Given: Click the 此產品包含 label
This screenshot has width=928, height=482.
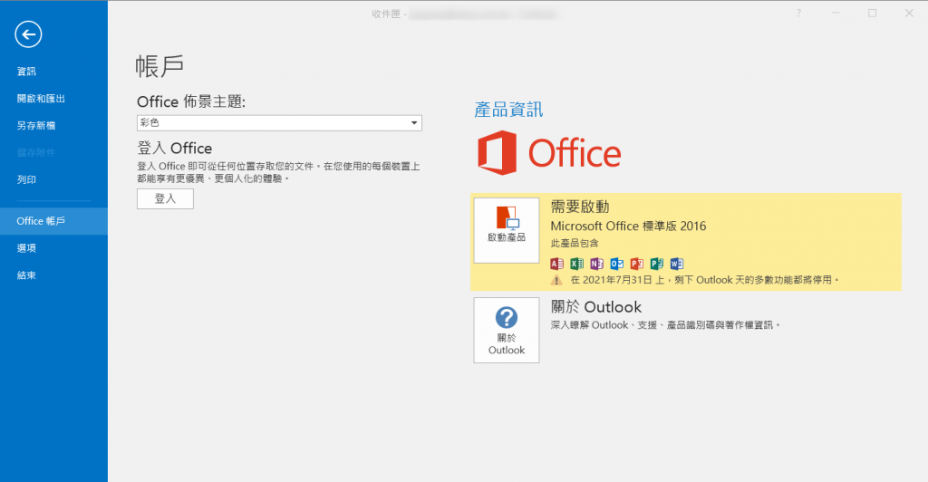Looking at the screenshot, I should point(575,243).
